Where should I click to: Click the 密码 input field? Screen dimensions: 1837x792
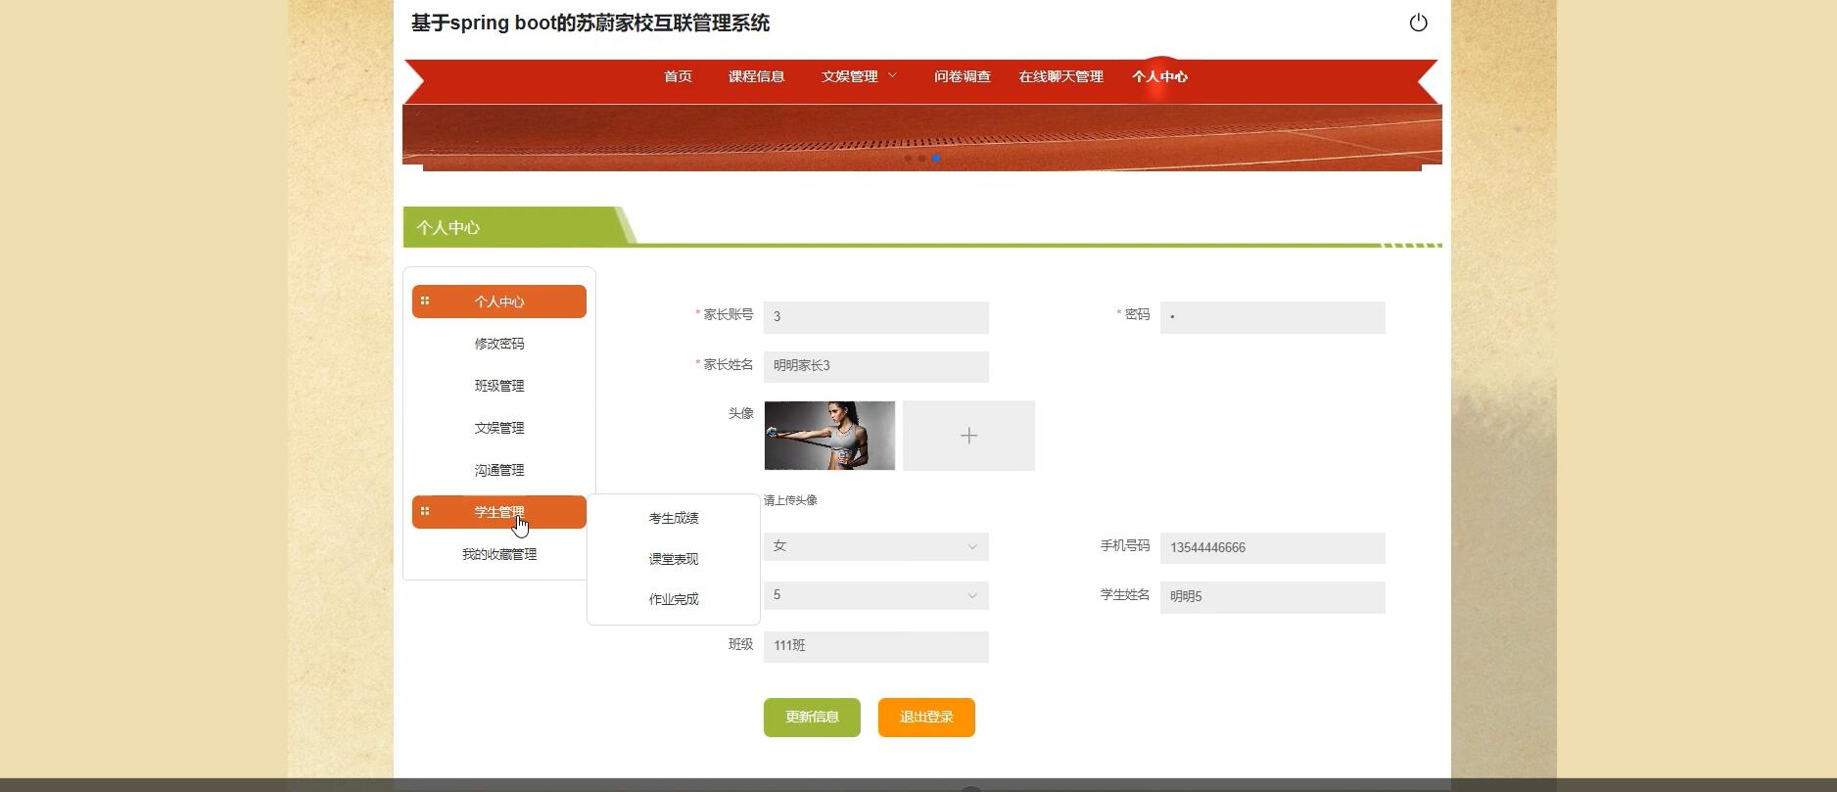pyautogui.click(x=1273, y=317)
